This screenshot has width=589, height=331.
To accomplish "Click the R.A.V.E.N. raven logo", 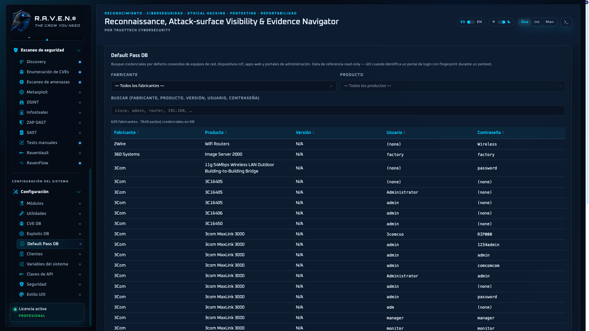I will (x=21, y=21).
